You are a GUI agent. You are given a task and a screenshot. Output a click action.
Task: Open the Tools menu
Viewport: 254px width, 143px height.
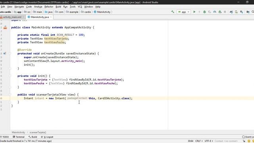[73, 7]
